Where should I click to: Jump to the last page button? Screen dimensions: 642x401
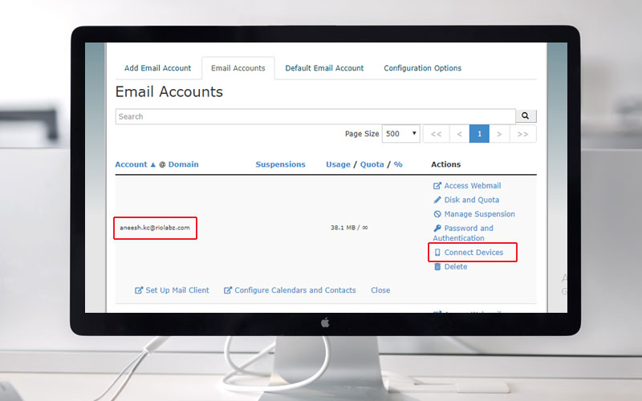(523, 134)
